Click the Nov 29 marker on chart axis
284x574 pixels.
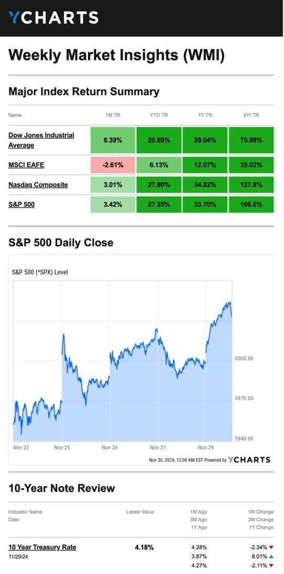click(206, 447)
